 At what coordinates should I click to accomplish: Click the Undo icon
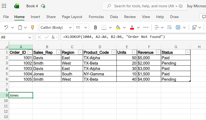coord(6,27)
